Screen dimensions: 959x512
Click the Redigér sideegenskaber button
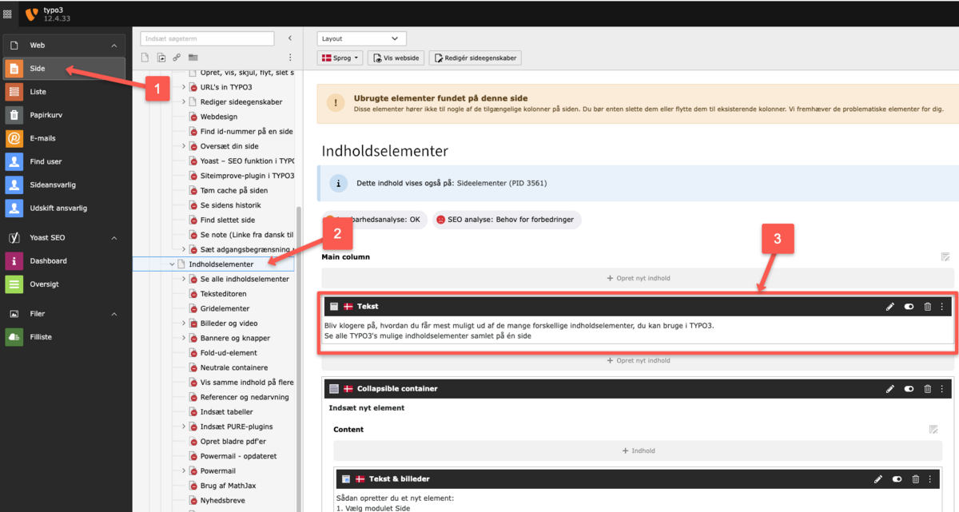475,58
